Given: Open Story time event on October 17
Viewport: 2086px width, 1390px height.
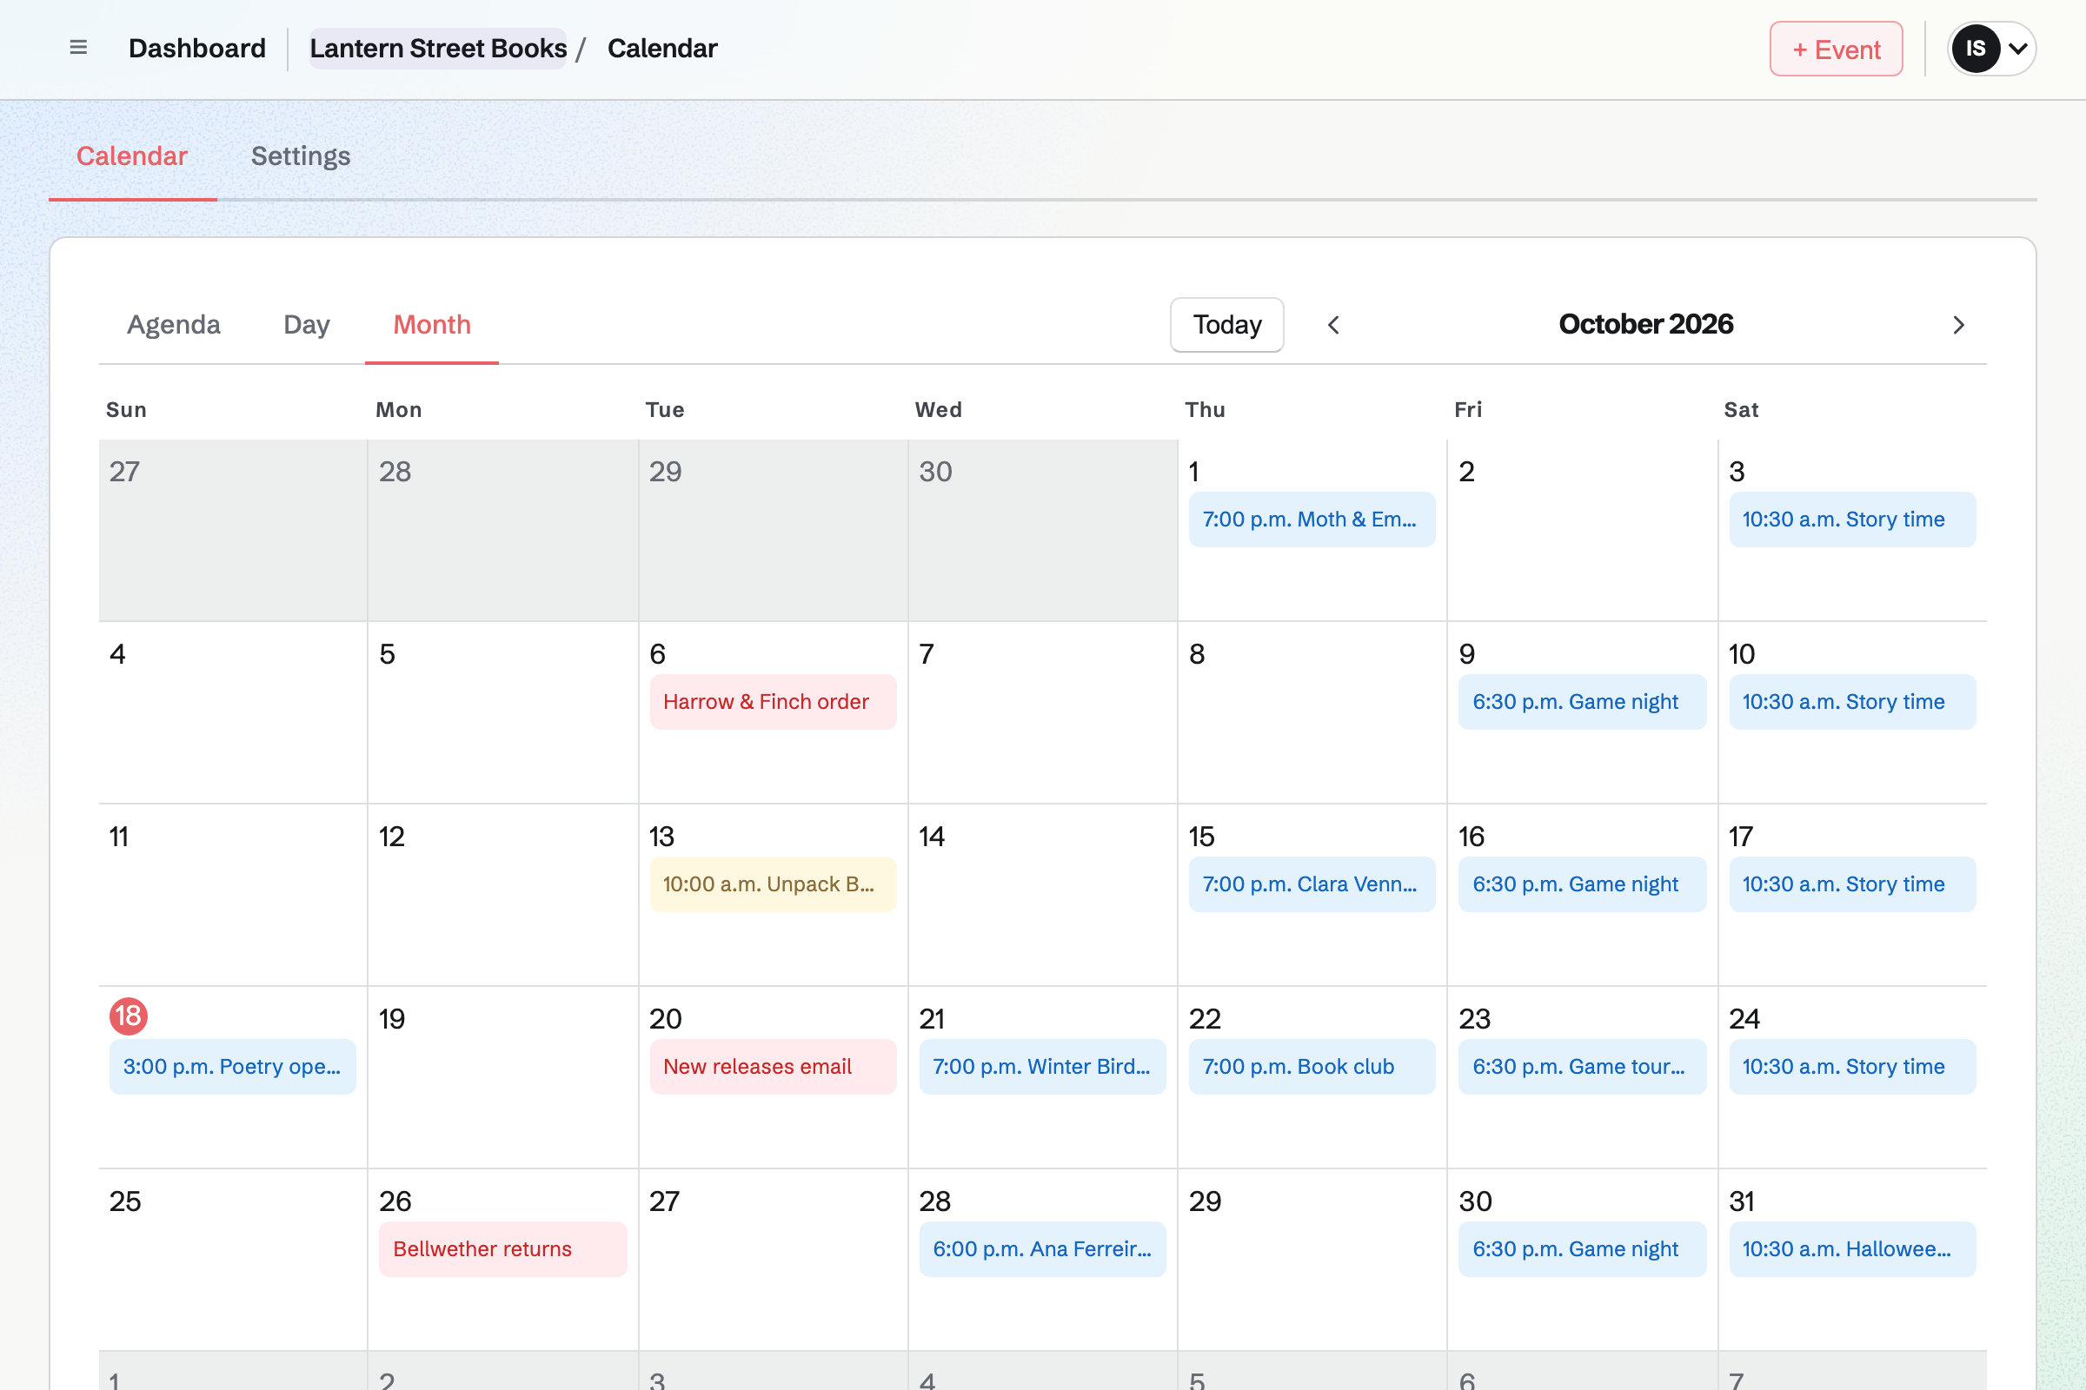Looking at the screenshot, I should (1852, 884).
